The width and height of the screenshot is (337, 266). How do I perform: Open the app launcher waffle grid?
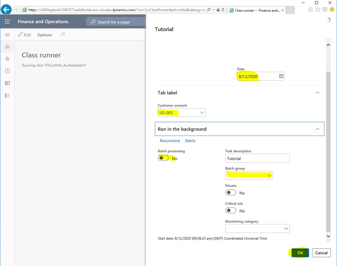pyautogui.click(x=7, y=21)
